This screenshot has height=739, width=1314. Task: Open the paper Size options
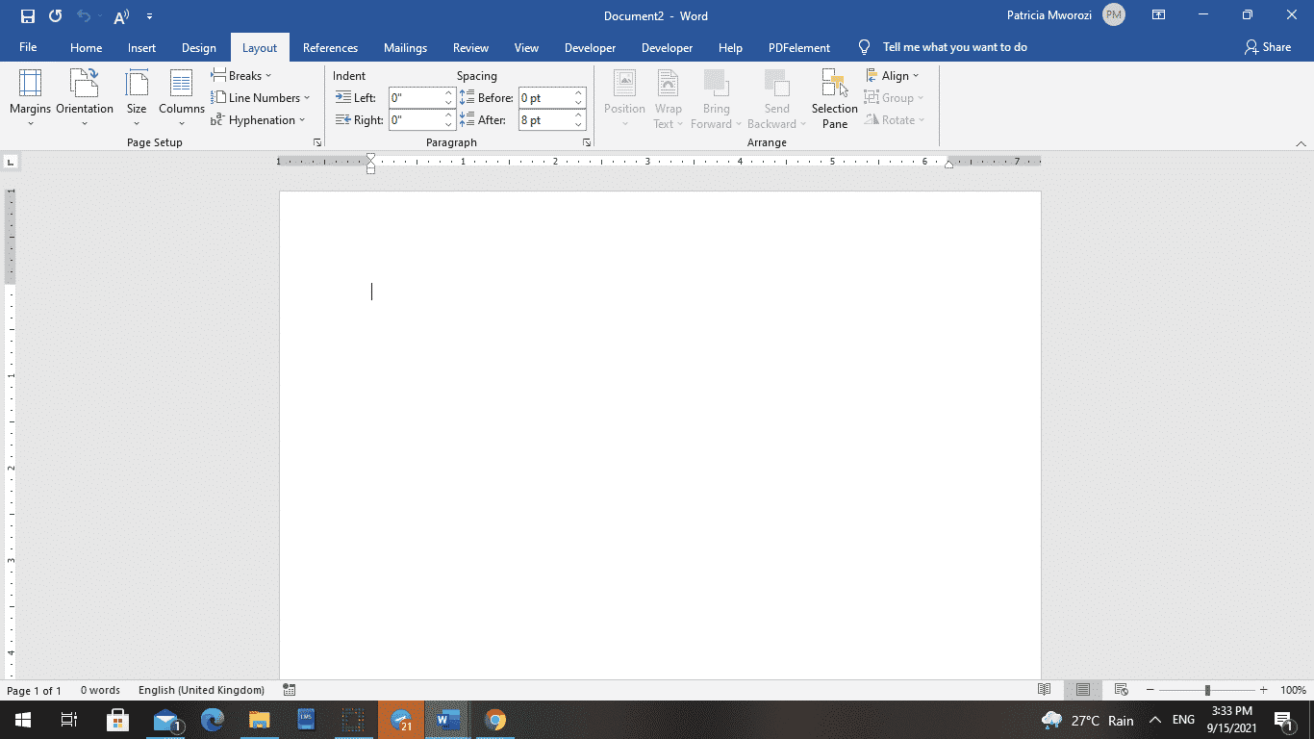click(x=137, y=96)
